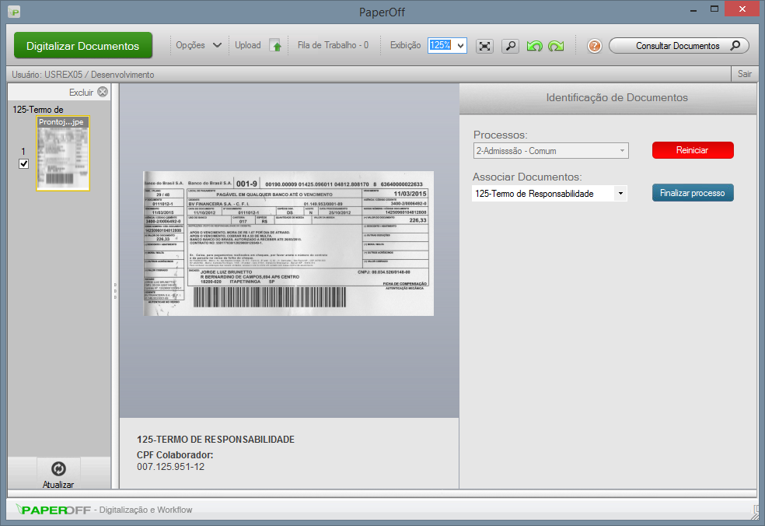Click Consultar Documentos search button
The image size is (765, 526).
coord(679,45)
